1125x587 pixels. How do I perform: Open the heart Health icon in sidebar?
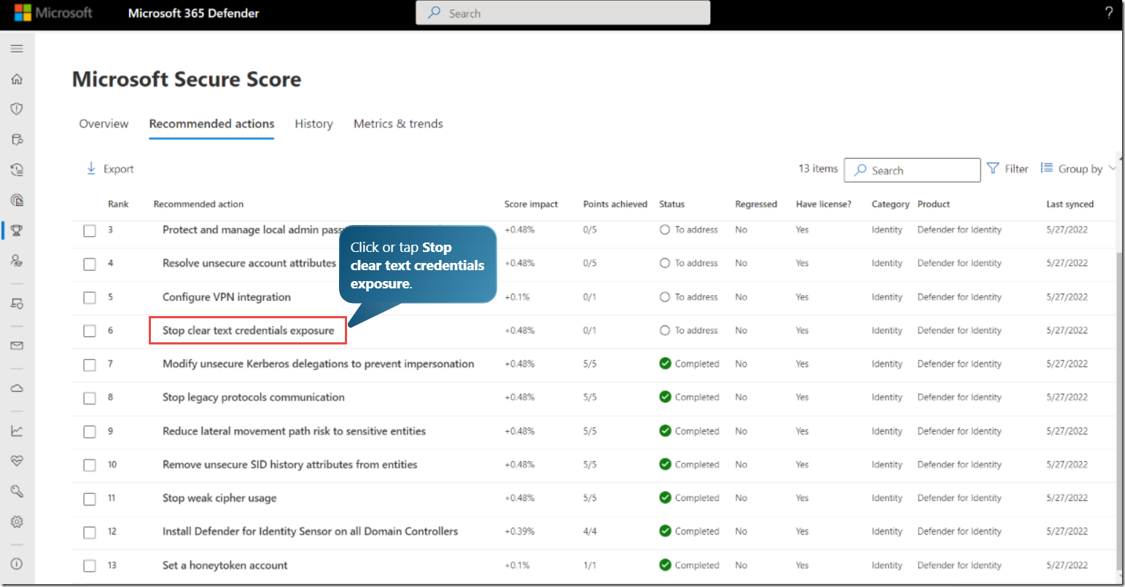[17, 461]
